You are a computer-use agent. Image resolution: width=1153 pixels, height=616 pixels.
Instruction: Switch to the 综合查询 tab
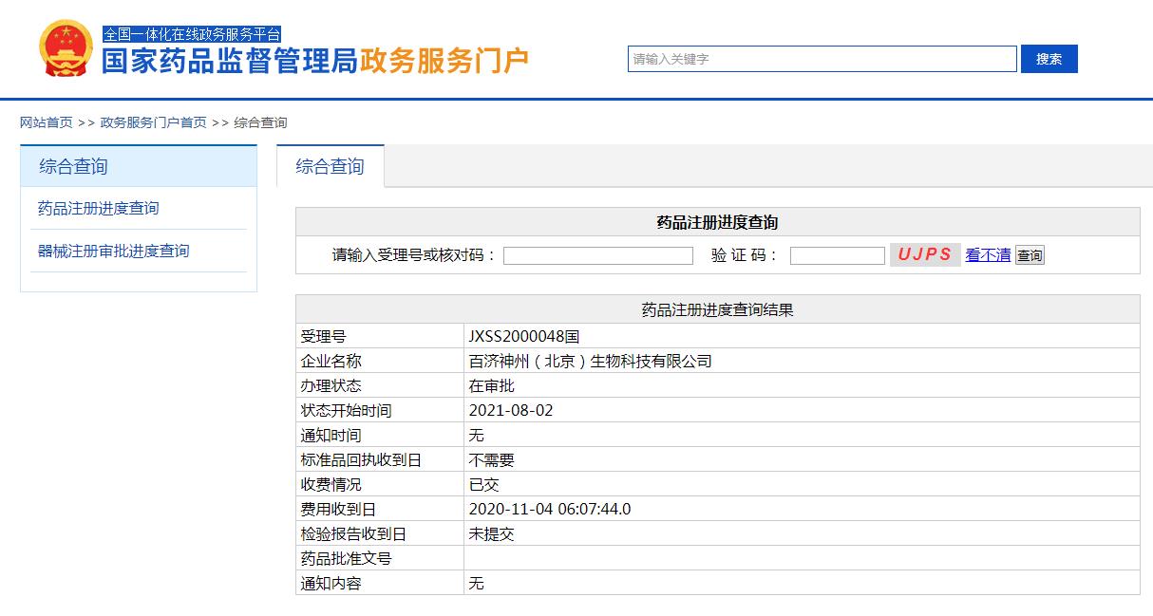pyautogui.click(x=328, y=166)
